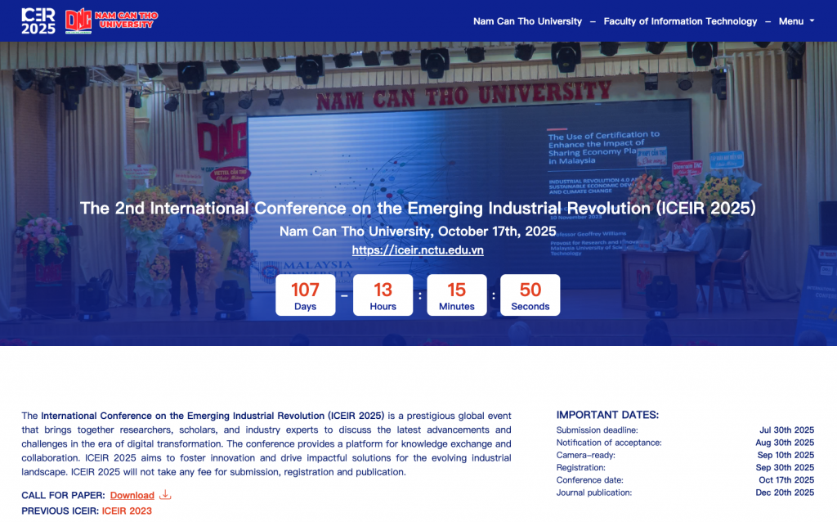Click the 'Aug 30th 2025' date
This screenshot has width=837, height=522.
pyautogui.click(x=785, y=443)
